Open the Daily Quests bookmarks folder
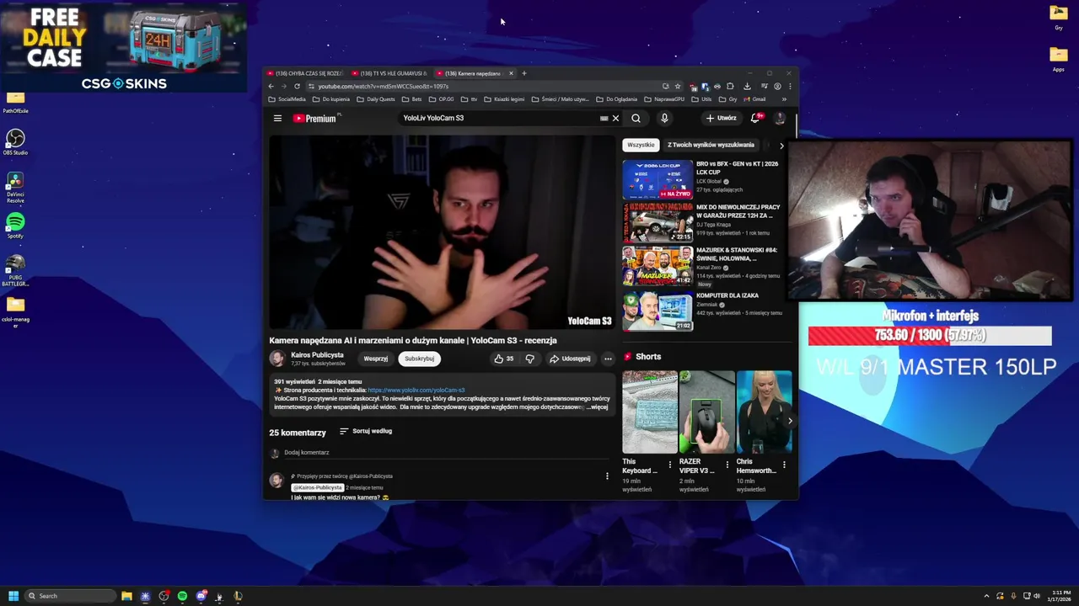Image resolution: width=1079 pixels, height=606 pixels. pos(376,99)
